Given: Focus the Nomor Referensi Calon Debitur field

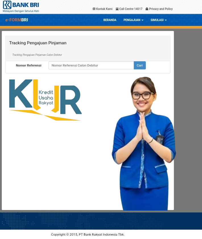Looking at the screenshot, I should (x=91, y=65).
